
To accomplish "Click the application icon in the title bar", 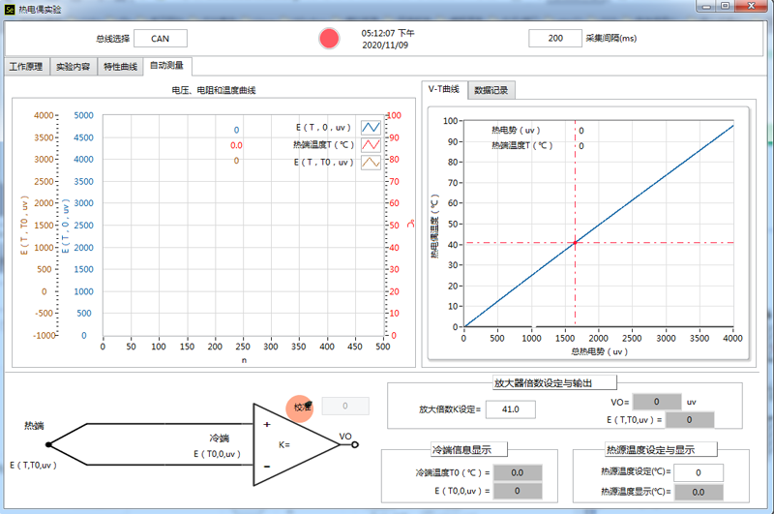I will (10, 7).
